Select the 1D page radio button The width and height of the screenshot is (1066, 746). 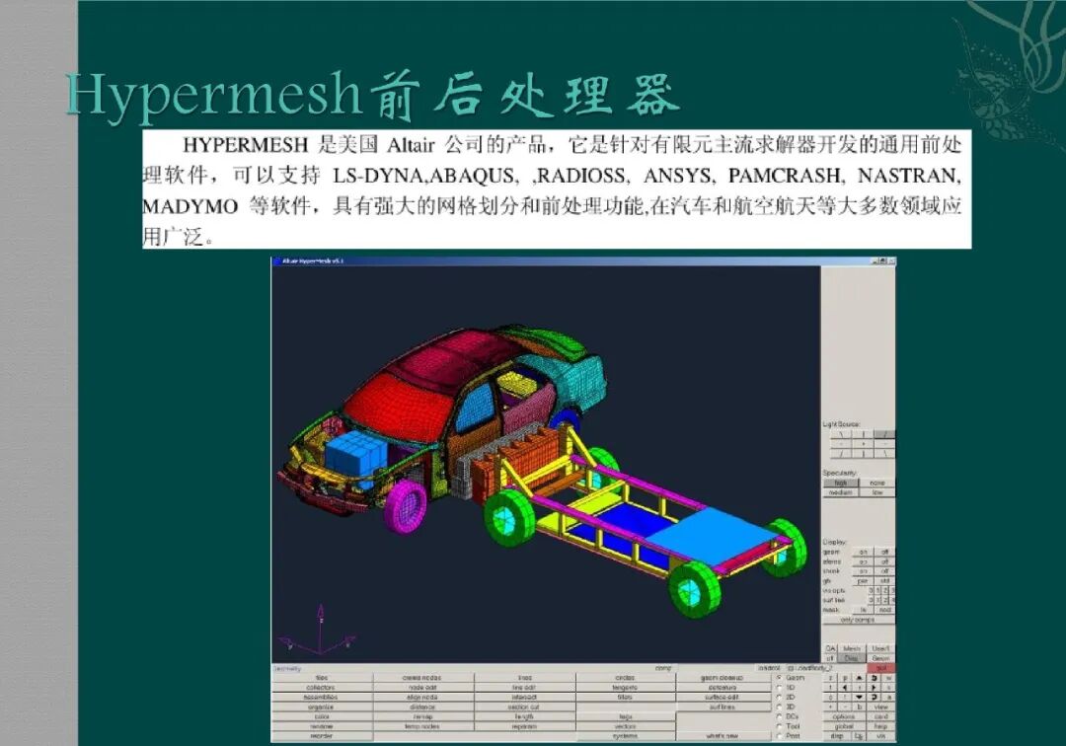pyautogui.click(x=779, y=688)
